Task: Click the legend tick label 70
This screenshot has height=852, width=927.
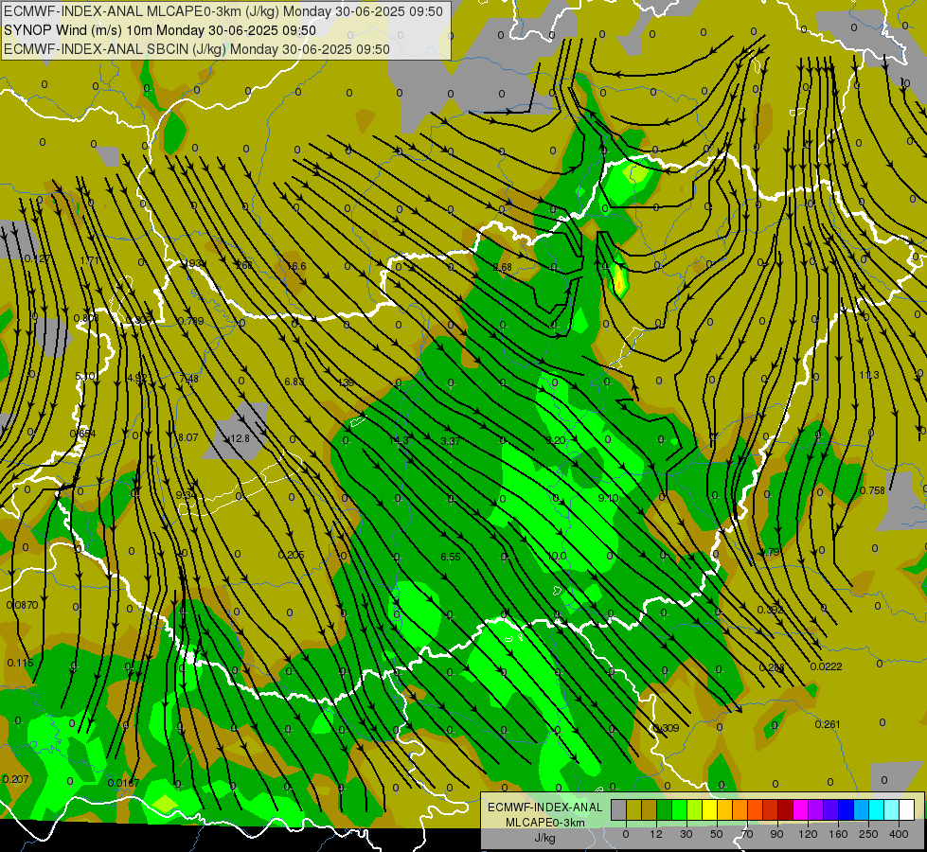Action: tap(747, 834)
